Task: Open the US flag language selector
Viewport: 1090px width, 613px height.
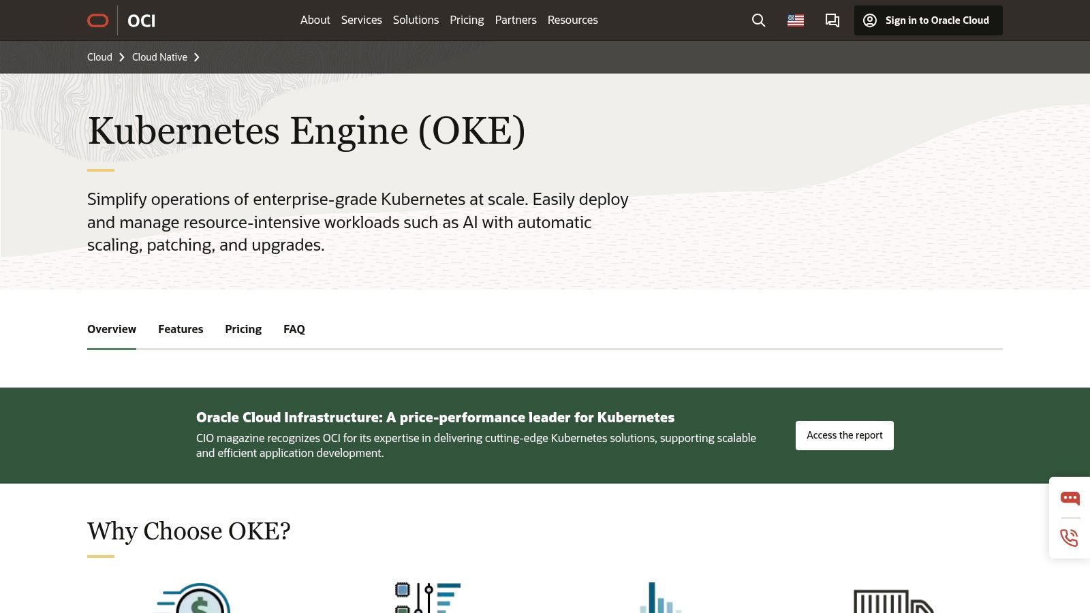Action: 794,20
